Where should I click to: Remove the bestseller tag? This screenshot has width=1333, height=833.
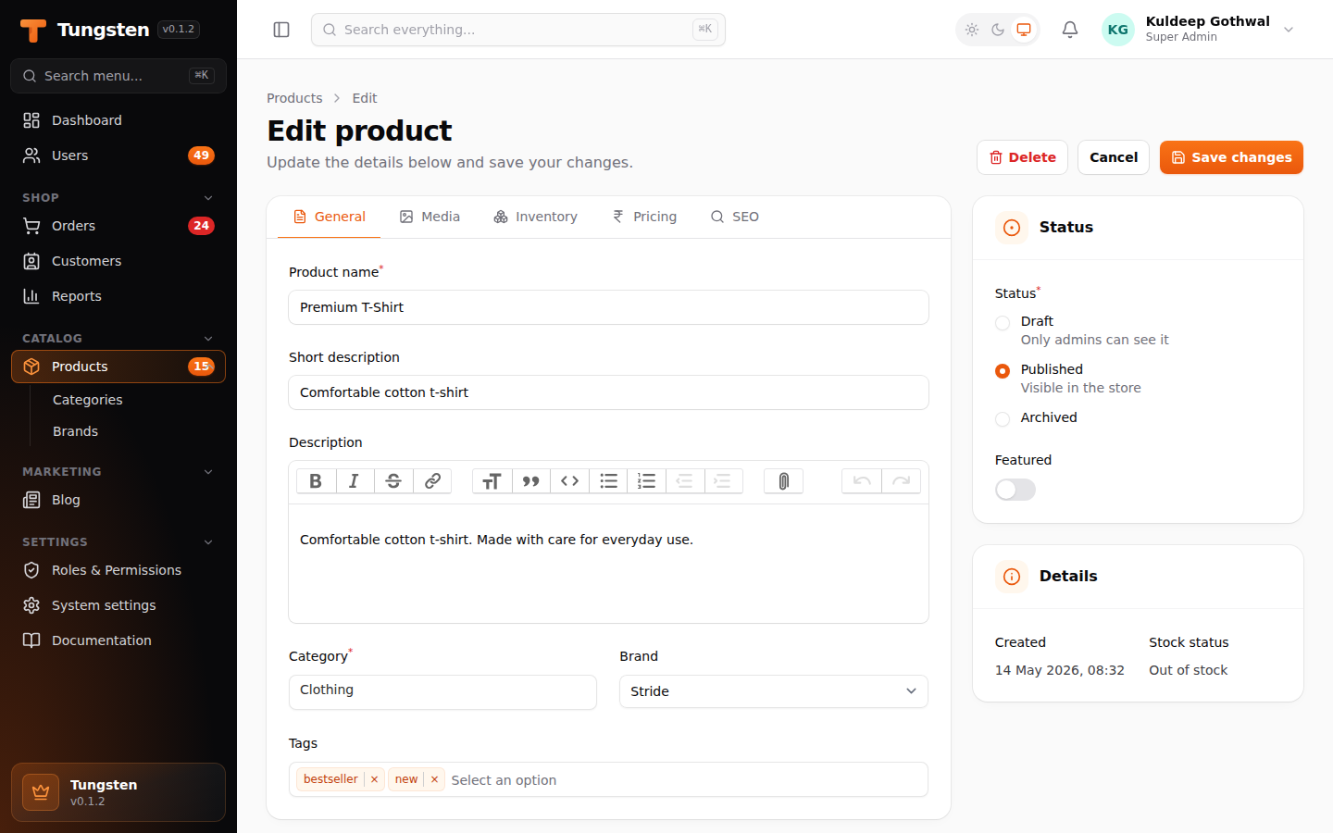[x=374, y=779]
